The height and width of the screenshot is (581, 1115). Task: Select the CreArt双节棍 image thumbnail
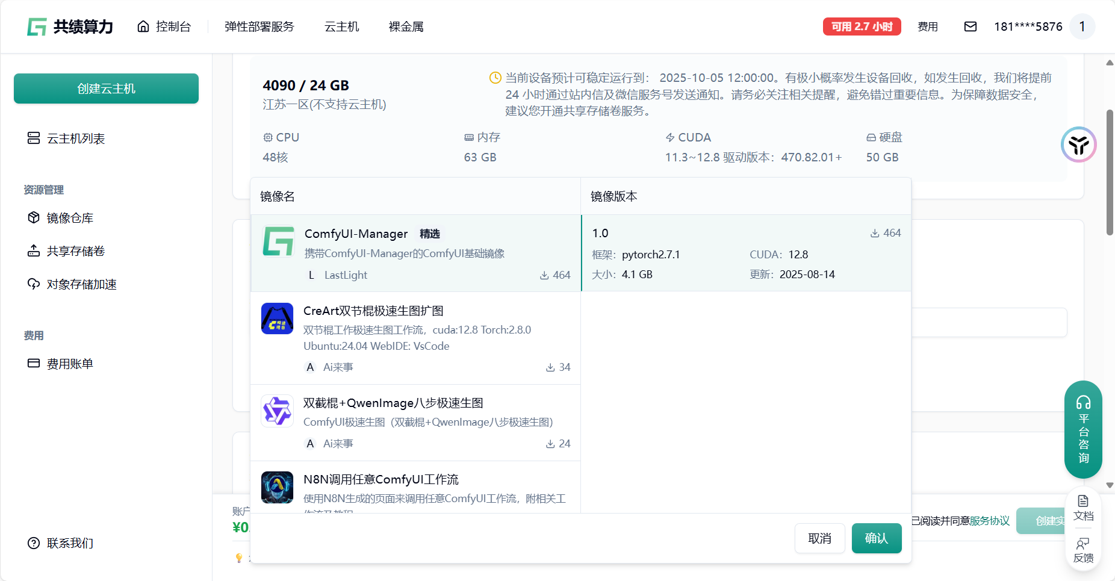point(277,318)
